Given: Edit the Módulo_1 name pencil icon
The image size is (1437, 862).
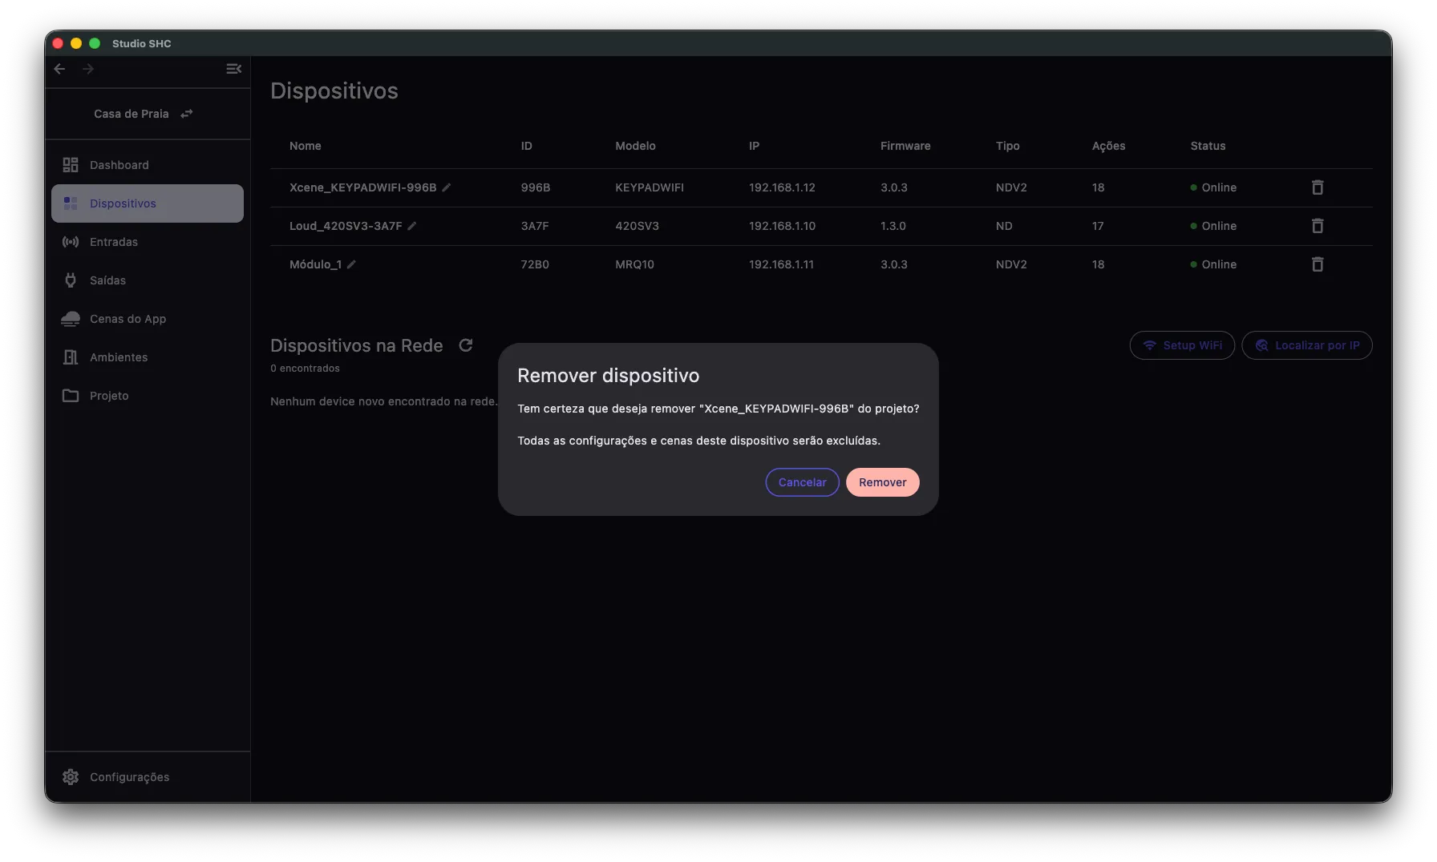Looking at the screenshot, I should click(351, 264).
